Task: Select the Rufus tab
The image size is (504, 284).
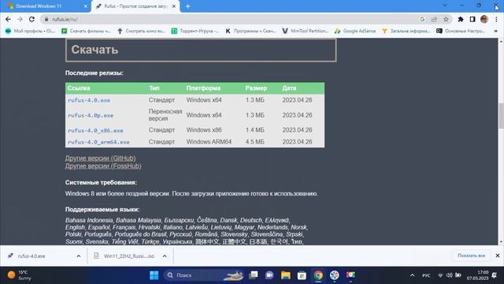Action: point(135,6)
